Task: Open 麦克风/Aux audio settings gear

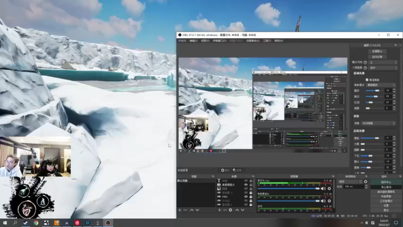Action: pos(329,189)
